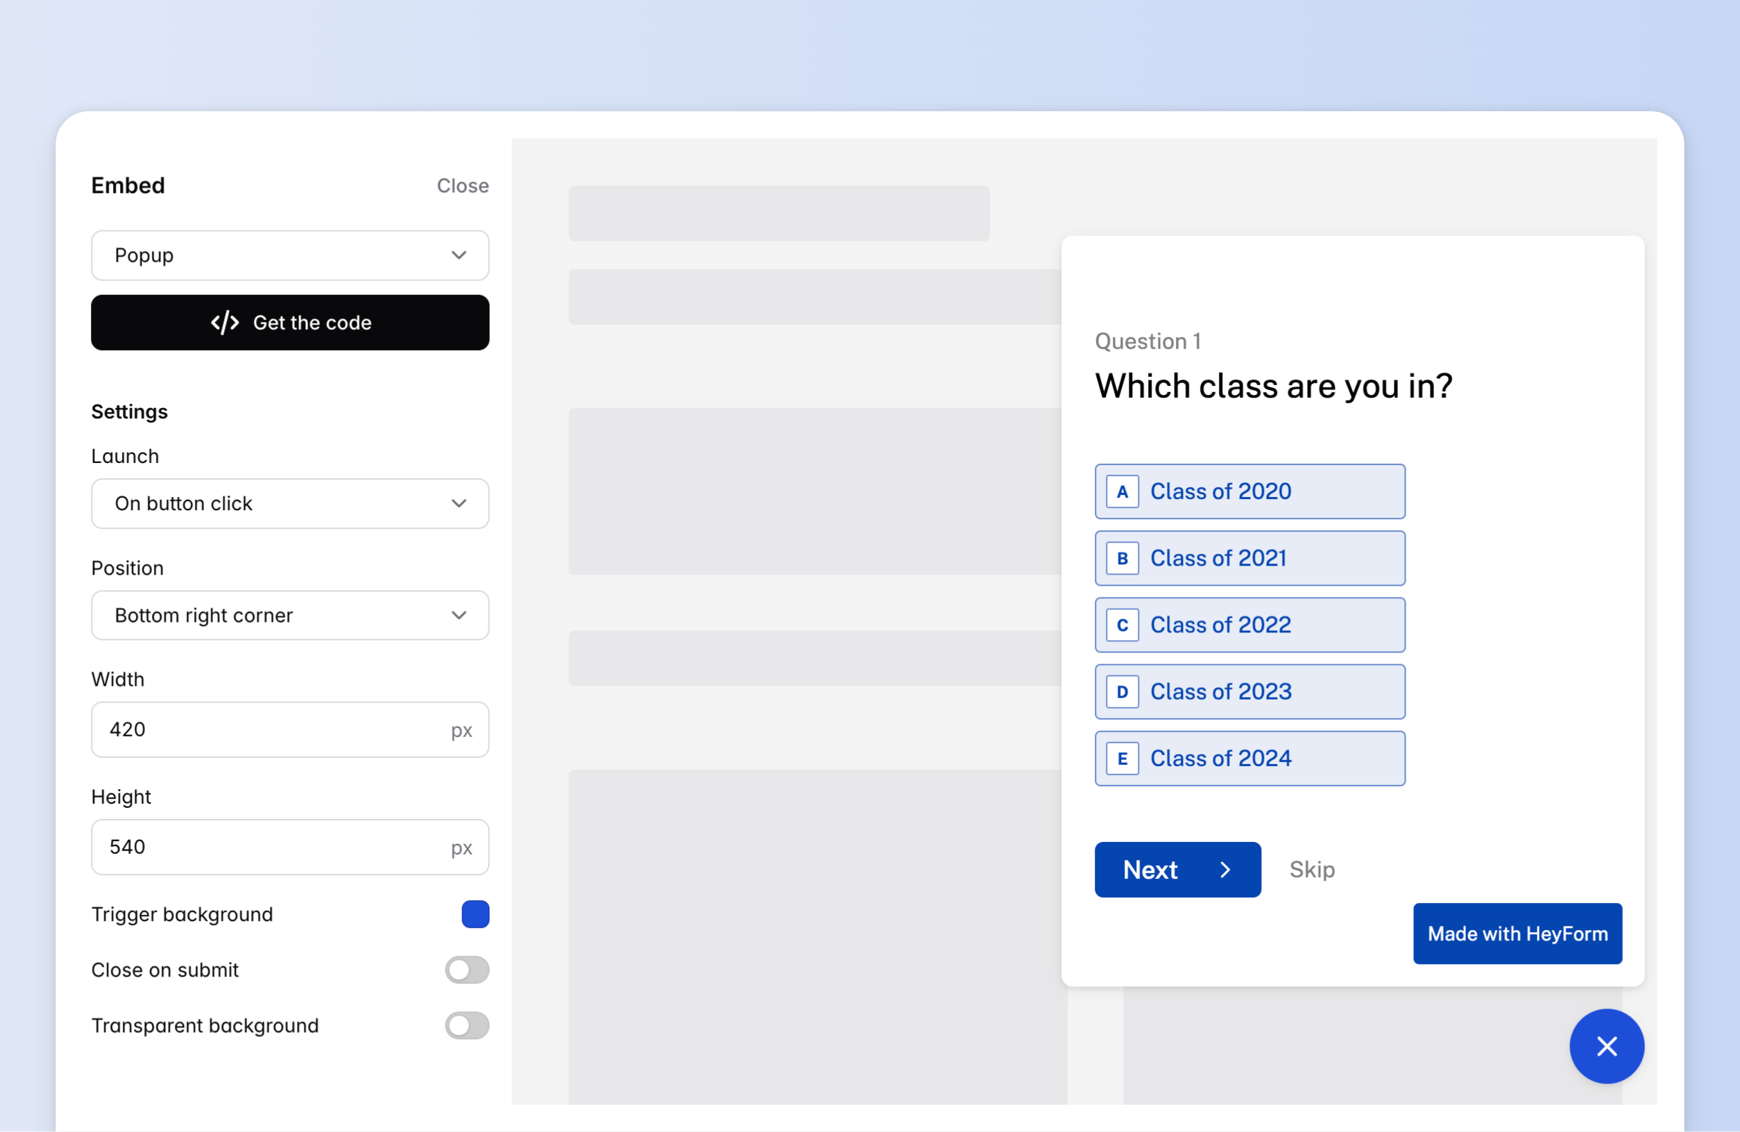Image resolution: width=1740 pixels, height=1132 pixels.
Task: Click the code brackets icon on Get the code
Action: (225, 323)
